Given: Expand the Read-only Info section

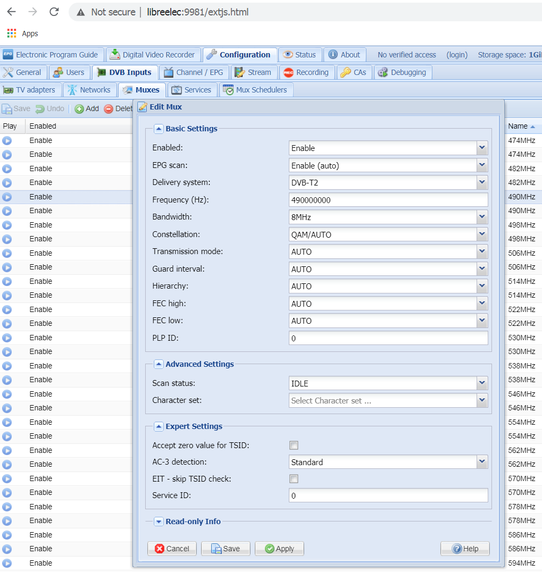Looking at the screenshot, I should point(159,521).
